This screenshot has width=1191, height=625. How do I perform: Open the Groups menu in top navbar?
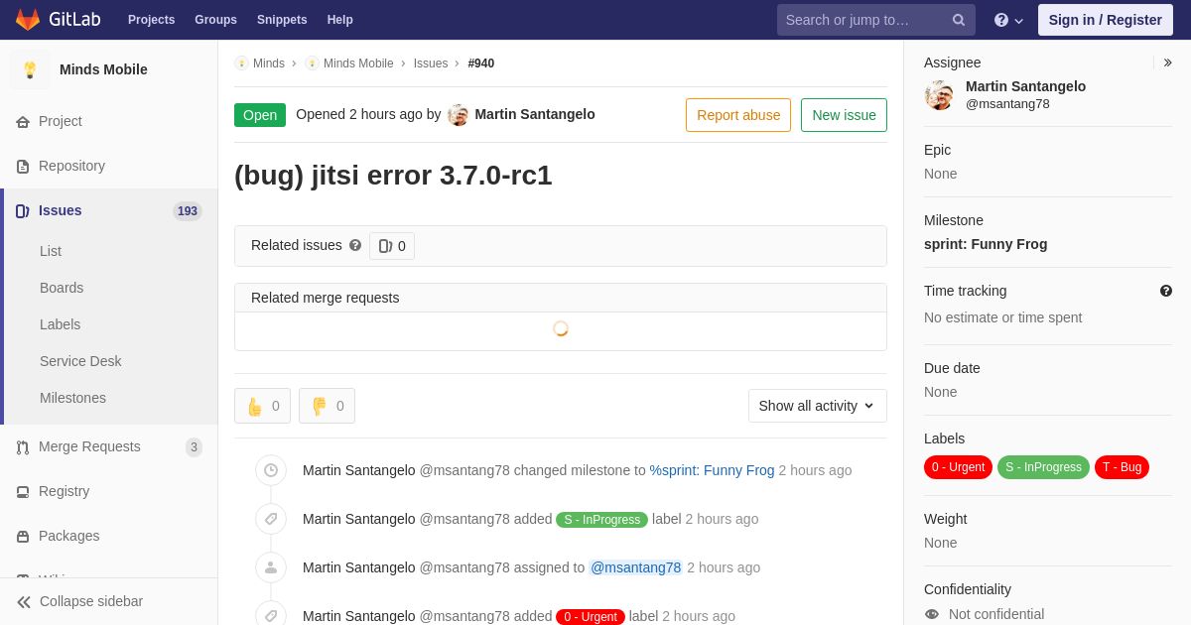pyautogui.click(x=215, y=20)
